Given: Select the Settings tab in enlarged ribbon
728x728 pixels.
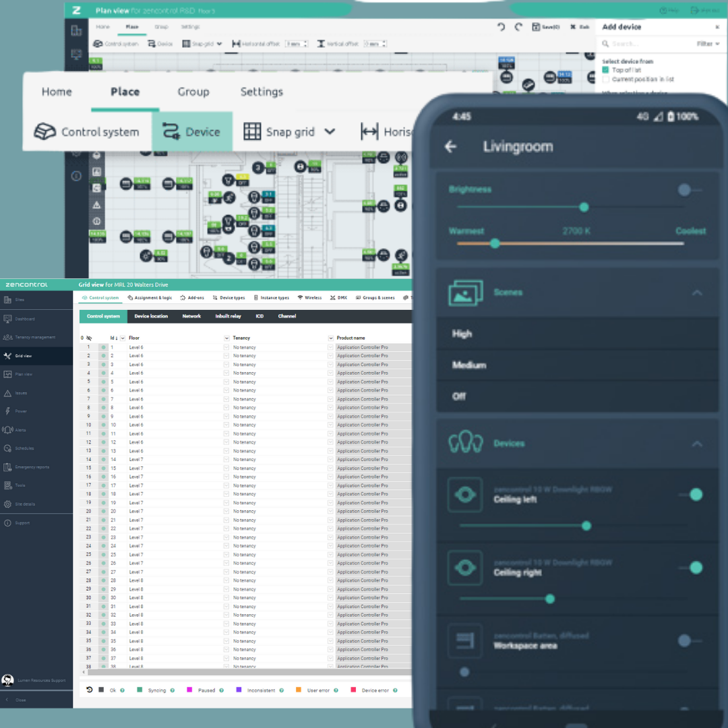Looking at the screenshot, I should (x=262, y=92).
